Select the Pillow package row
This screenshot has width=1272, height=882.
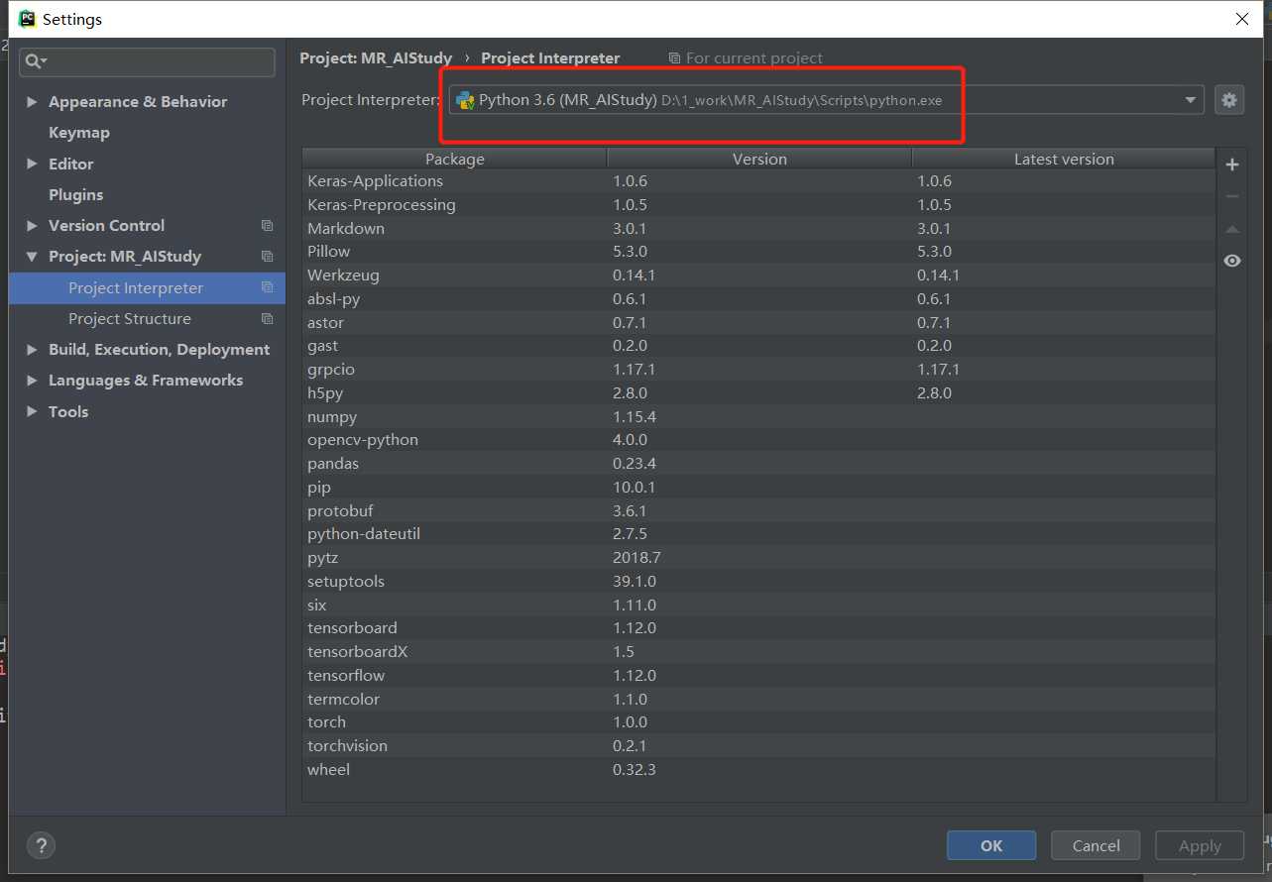click(758, 252)
